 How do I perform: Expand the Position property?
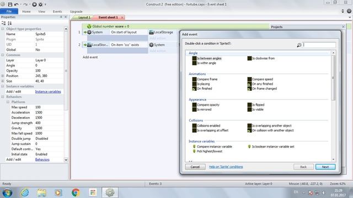3,76
